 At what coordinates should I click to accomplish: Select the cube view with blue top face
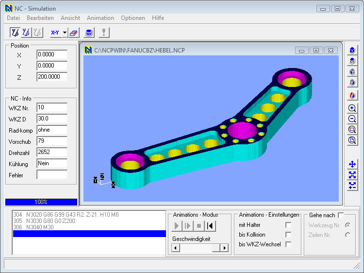[352, 61]
